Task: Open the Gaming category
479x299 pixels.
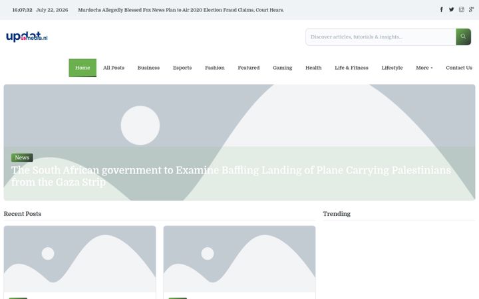Action: [x=283, y=68]
